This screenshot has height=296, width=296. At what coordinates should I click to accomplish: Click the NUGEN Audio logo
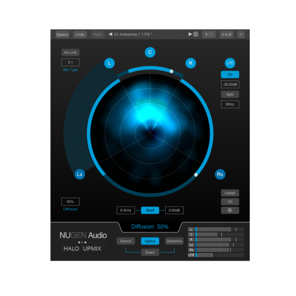(83, 235)
